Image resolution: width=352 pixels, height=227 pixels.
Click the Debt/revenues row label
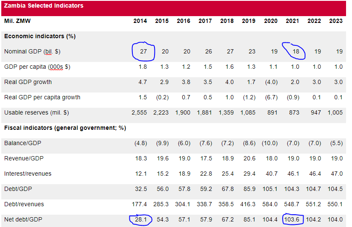(24, 204)
